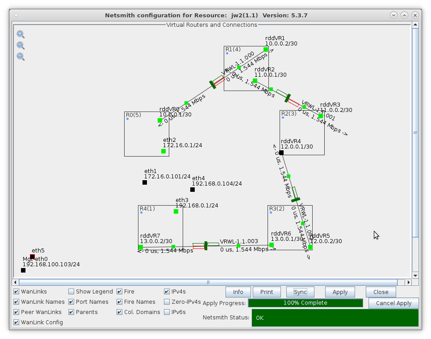The image size is (431, 339).
Task: Click the horizontal scrollbar thumb
Action: tap(208, 282)
